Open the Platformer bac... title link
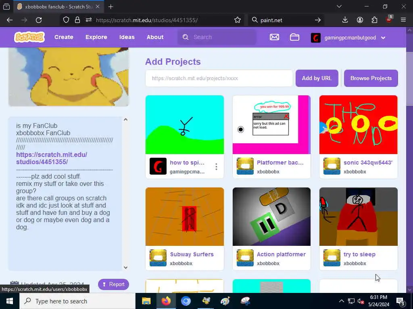The width and height of the screenshot is (413, 309). 280,163
